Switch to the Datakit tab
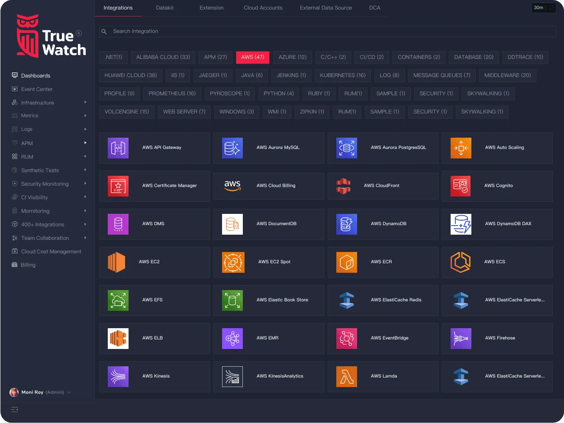564x423 pixels. tap(165, 8)
